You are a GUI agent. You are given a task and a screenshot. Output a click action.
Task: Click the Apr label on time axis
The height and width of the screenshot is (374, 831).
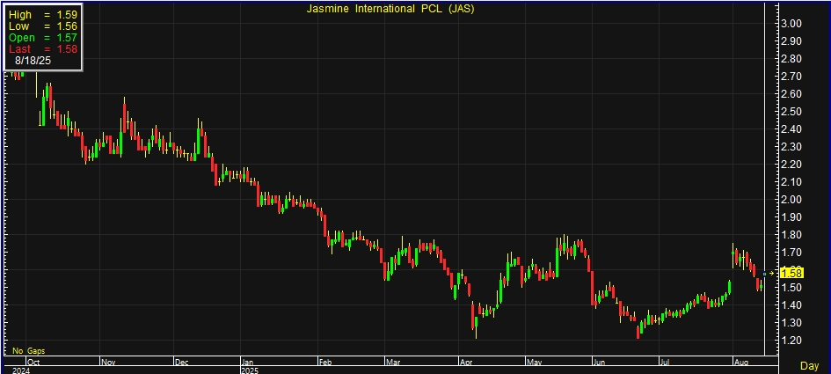pos(466,363)
